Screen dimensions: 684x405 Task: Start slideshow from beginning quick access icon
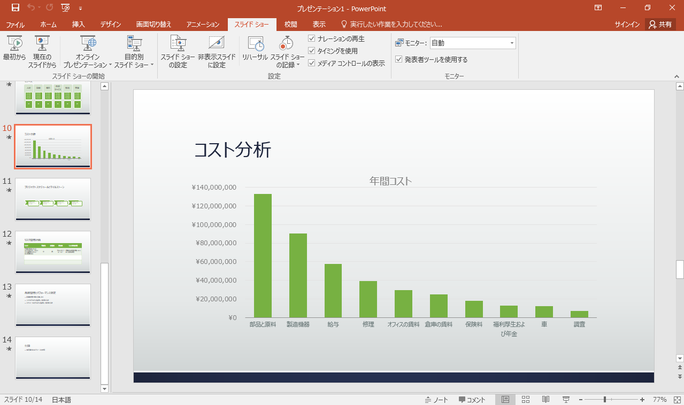[65, 8]
